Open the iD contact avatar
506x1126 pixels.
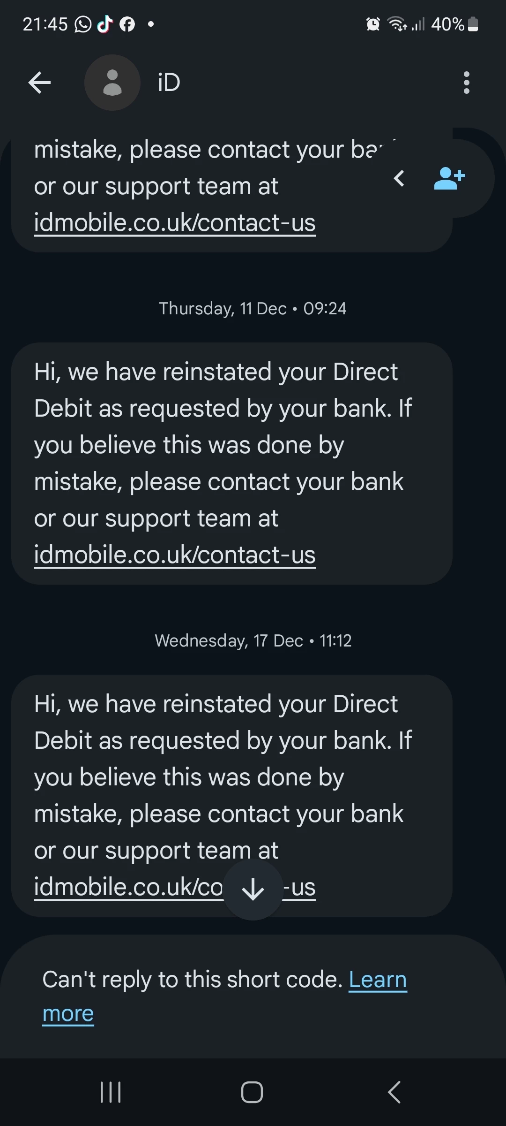[112, 83]
